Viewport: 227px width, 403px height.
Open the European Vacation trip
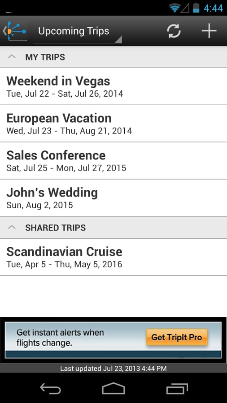click(x=113, y=124)
